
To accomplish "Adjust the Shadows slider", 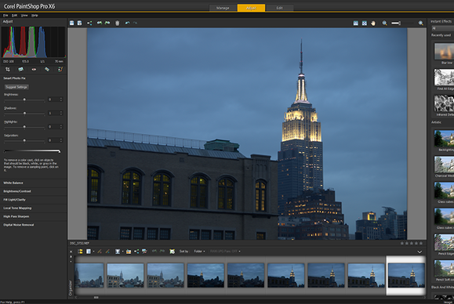I will point(24,113).
